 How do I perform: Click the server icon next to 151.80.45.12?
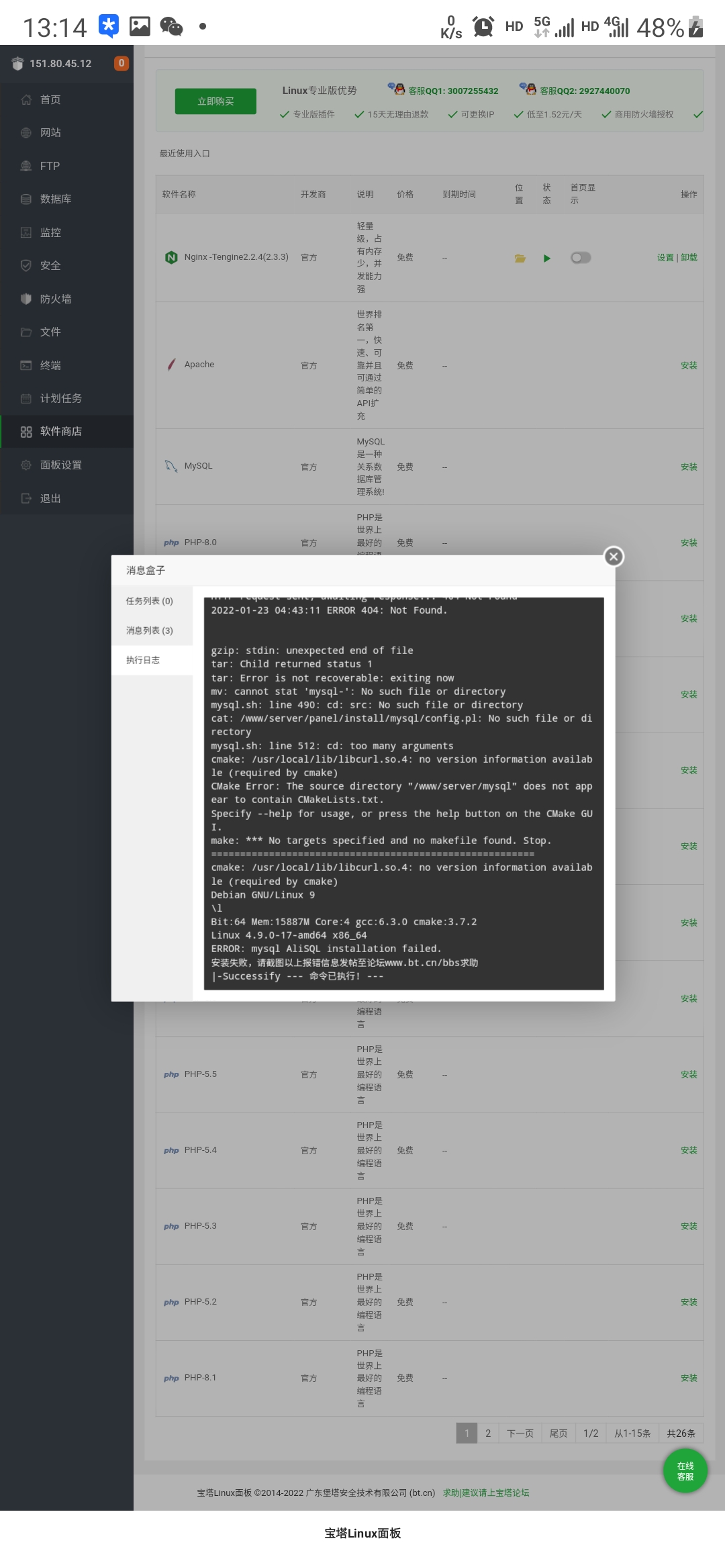pos(17,64)
